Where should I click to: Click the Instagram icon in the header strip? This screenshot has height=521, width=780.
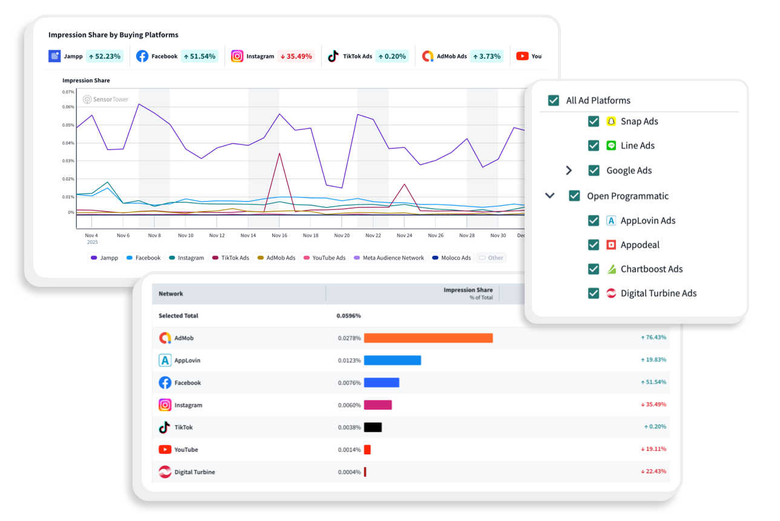click(237, 56)
